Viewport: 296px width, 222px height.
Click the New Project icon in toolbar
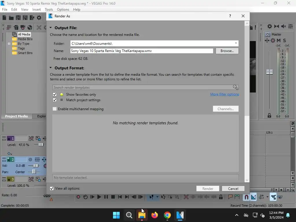4,18
